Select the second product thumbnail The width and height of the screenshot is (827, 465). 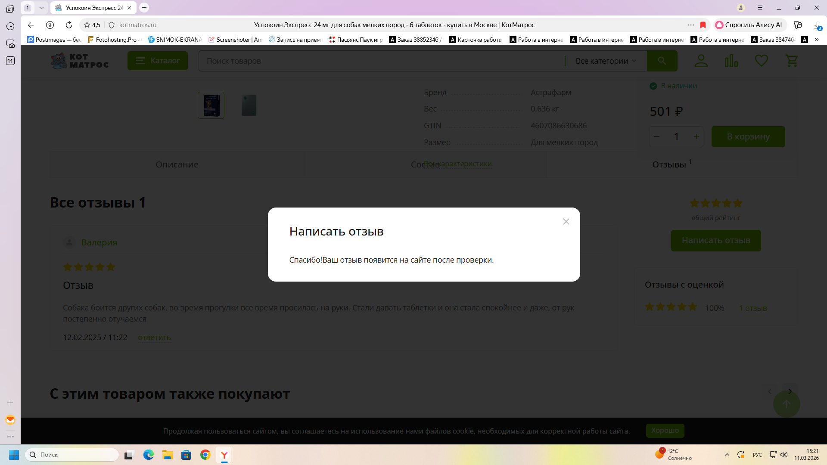pos(249,105)
